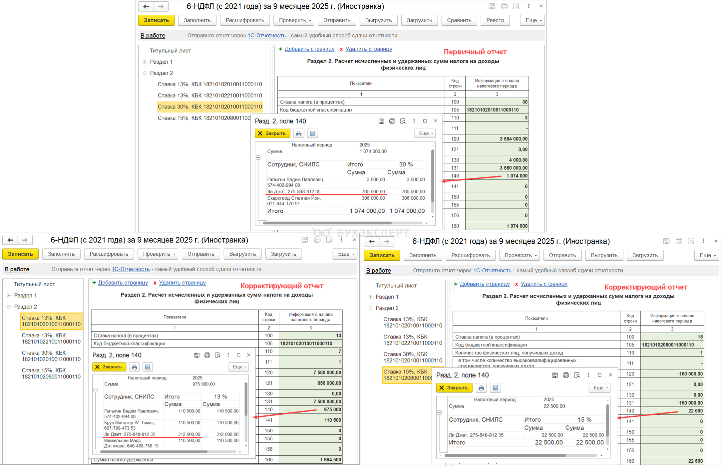Click the Закрыть button in the bottom-right popup
The height and width of the screenshot is (466, 721).
point(454,388)
